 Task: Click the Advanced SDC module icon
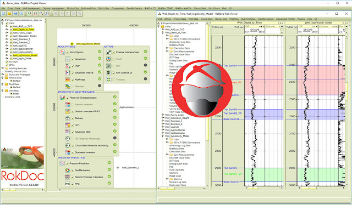68,132
